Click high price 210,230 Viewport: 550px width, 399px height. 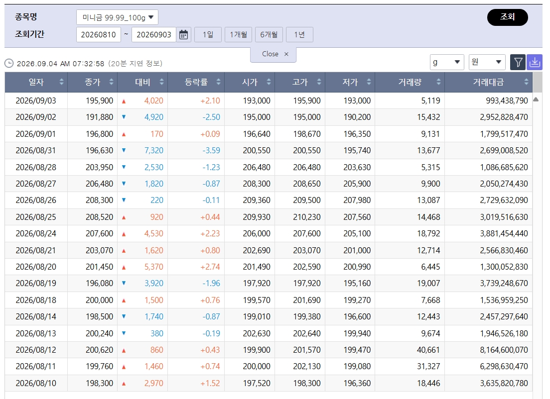coord(307,217)
